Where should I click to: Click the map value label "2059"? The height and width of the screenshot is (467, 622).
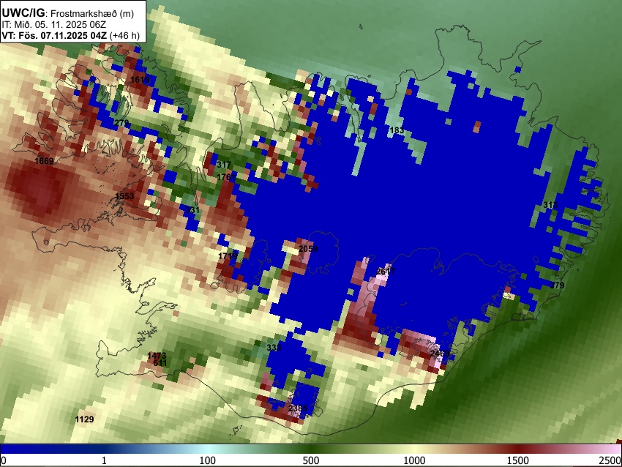(x=308, y=249)
